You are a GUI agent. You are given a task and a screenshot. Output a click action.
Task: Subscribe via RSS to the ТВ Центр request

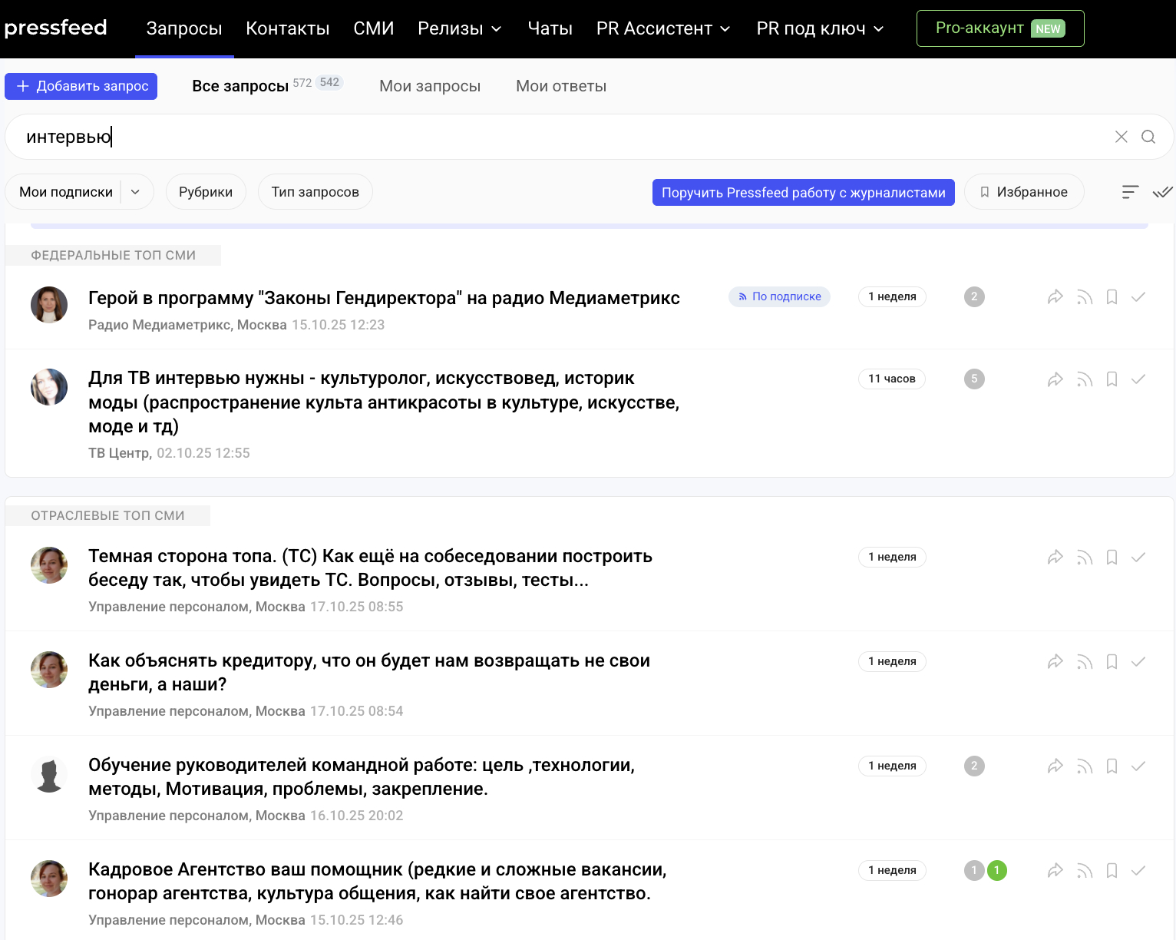click(1084, 379)
